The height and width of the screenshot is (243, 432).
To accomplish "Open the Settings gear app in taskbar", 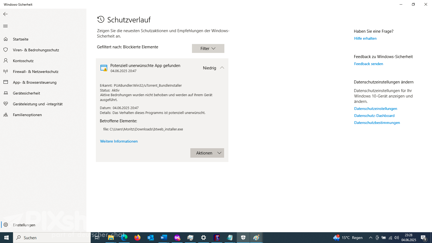I will coord(204,238).
